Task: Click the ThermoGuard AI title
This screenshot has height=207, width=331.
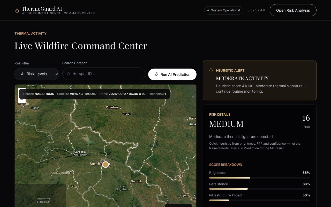Action: click(42, 9)
